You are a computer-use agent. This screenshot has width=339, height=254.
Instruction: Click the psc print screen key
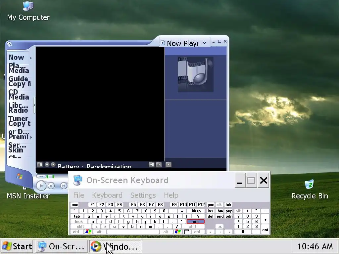(x=211, y=205)
